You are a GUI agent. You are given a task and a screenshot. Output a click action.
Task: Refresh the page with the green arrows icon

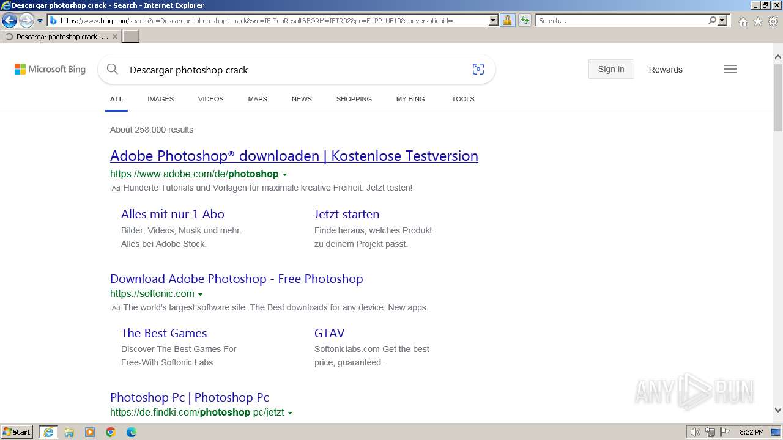tap(525, 20)
